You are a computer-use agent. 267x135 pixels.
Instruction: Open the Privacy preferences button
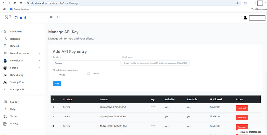250,132
